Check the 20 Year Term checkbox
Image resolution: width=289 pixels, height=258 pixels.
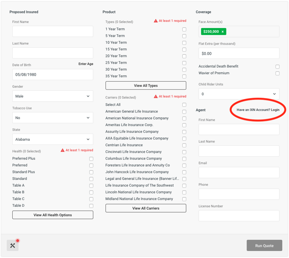click(184, 56)
